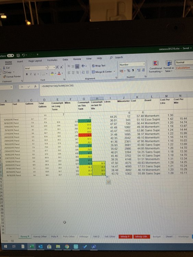Screen dimensions: 193x257
Task: Increase font size with larger A
Action: point(57,67)
